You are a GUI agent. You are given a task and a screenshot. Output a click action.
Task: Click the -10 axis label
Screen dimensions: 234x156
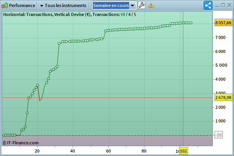coord(219,135)
